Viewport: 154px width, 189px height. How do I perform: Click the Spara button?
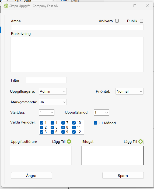tap(123, 176)
